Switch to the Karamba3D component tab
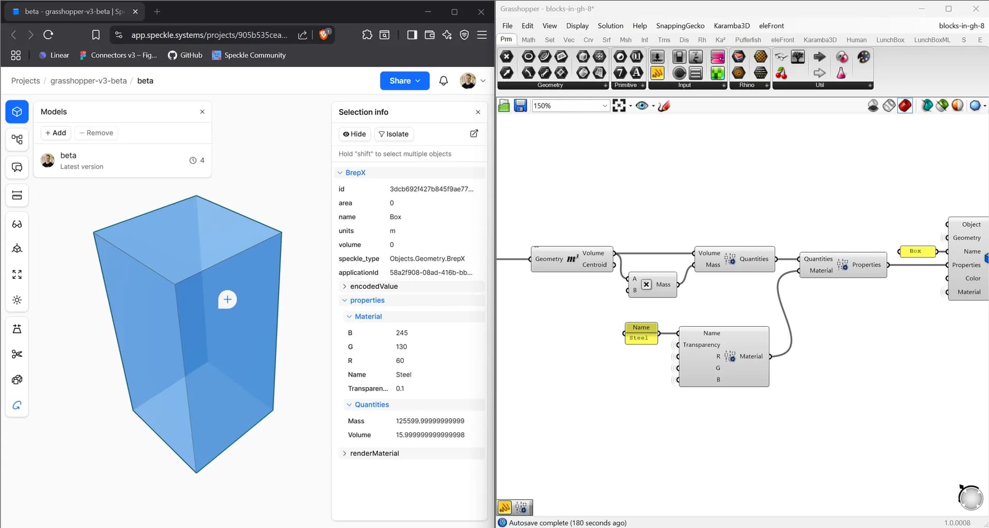989x528 pixels. (x=820, y=40)
